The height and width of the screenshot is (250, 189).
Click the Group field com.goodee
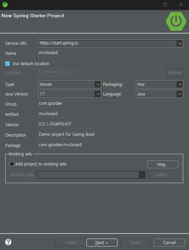point(111,104)
